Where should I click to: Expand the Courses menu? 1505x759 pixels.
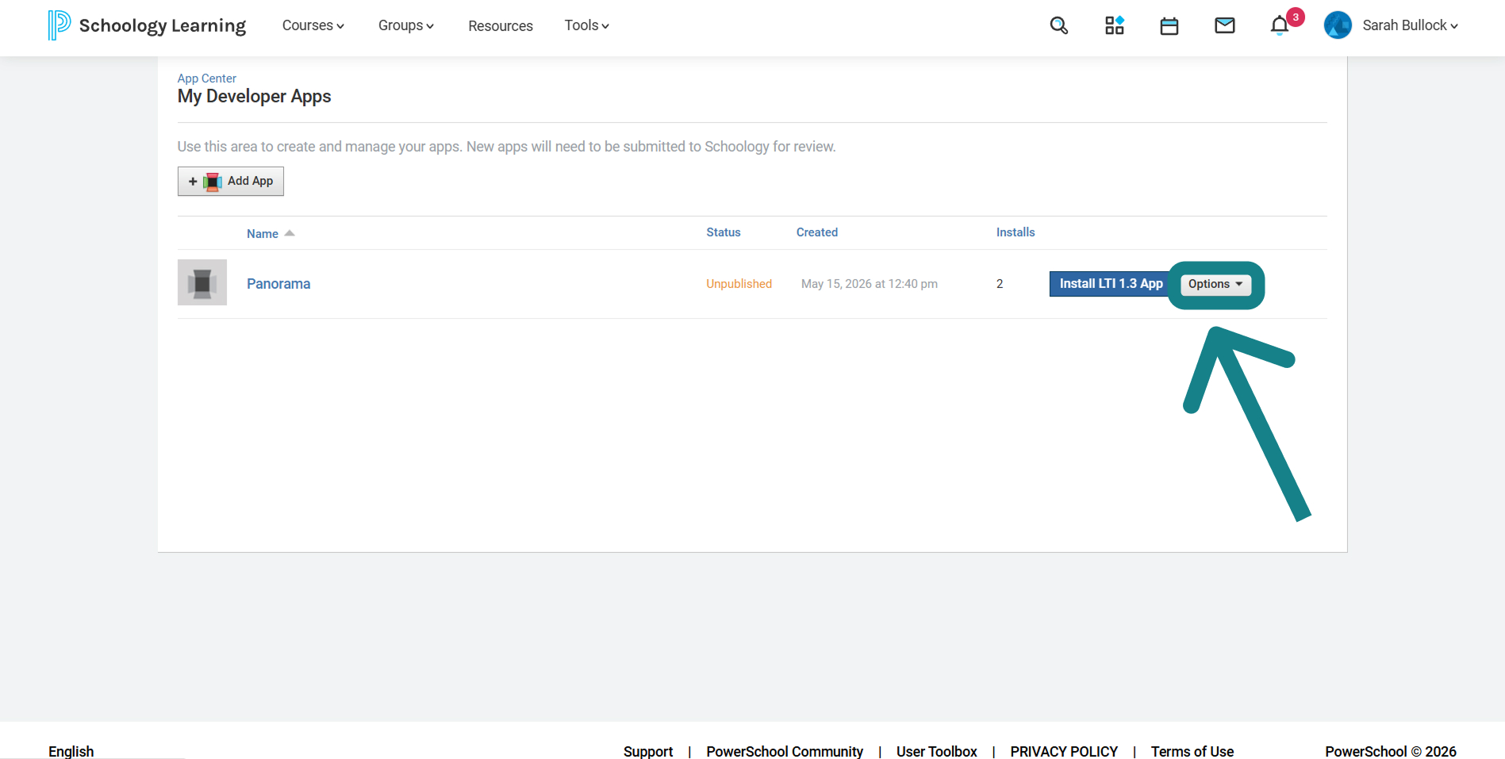coord(313,25)
